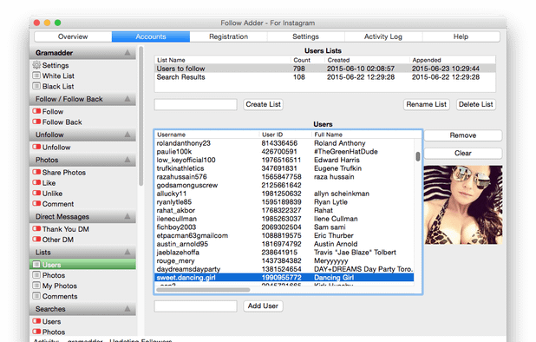This screenshot has width=536, height=342.
Task: Toggle the Like switch
Action: (36, 182)
